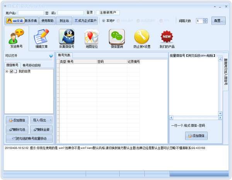
Task: Expand the 我的目录 tree node
Action: [7, 72]
